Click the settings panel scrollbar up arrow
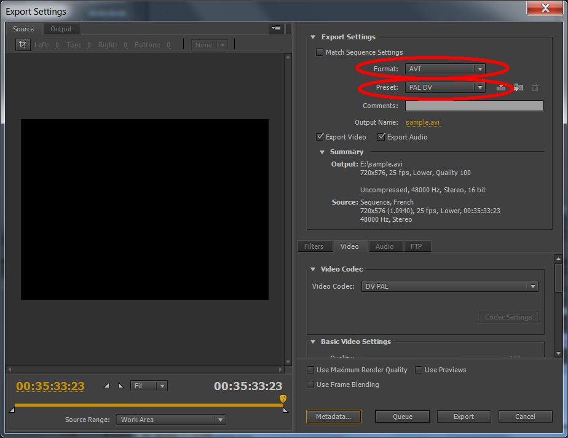Image resolution: width=568 pixels, height=438 pixels. 559,259
